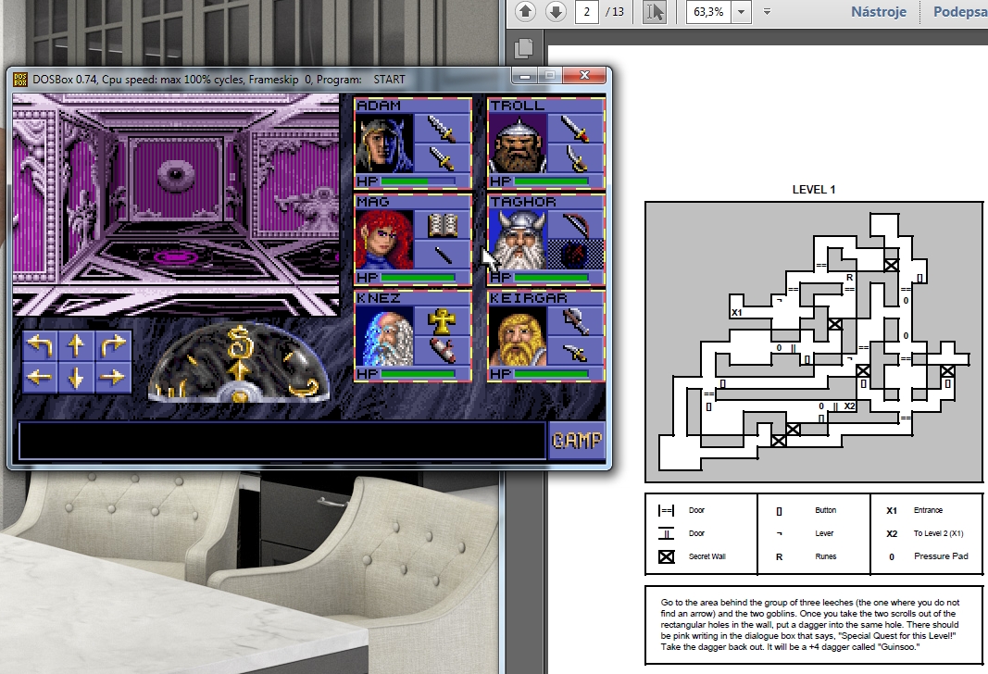988x674 pixels.
Task: Move the party forward with the up arrow
Action: click(76, 345)
